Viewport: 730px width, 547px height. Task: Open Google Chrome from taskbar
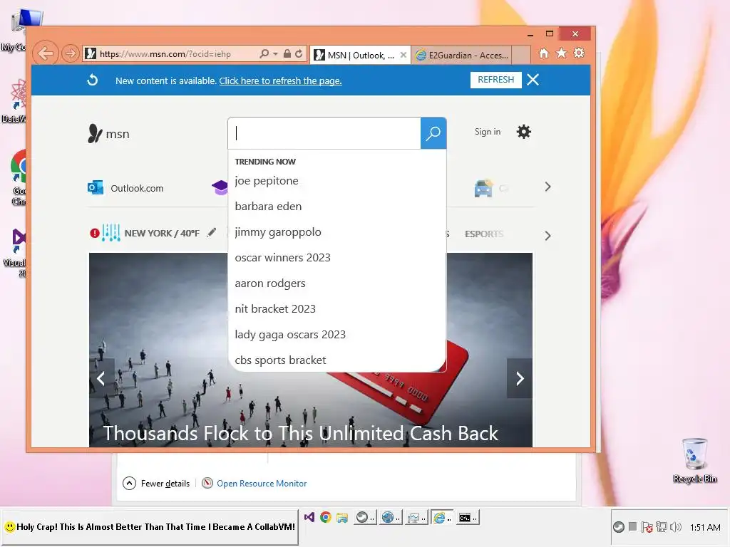tap(325, 517)
